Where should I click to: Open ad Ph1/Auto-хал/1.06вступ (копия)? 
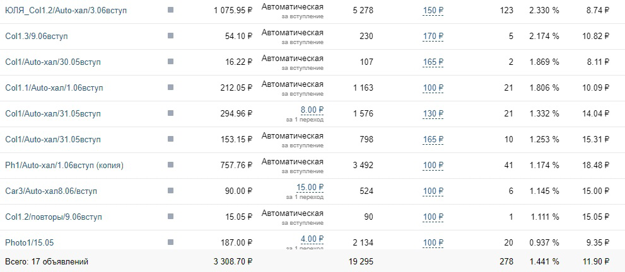pyautogui.click(x=64, y=166)
